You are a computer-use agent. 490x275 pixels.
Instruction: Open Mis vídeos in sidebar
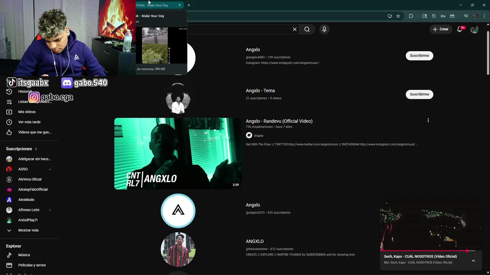pyautogui.click(x=27, y=112)
